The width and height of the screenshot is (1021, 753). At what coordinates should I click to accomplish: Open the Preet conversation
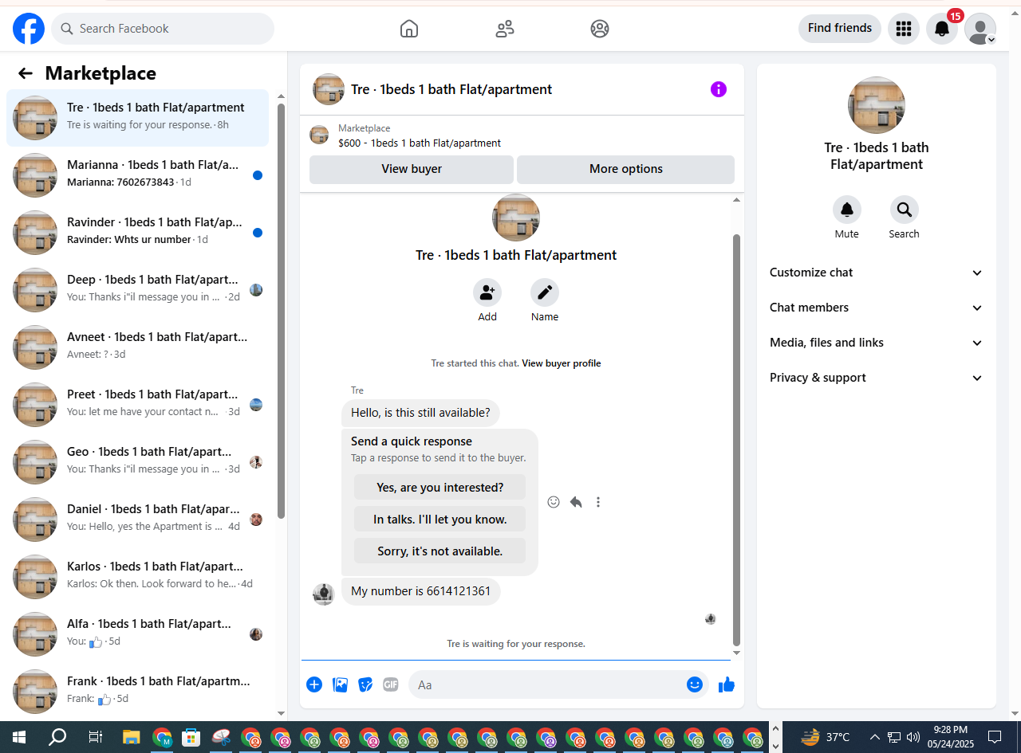[x=138, y=405]
